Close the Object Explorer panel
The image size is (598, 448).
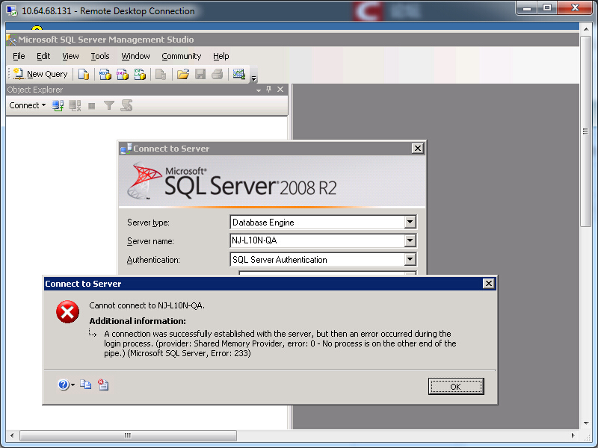(280, 89)
